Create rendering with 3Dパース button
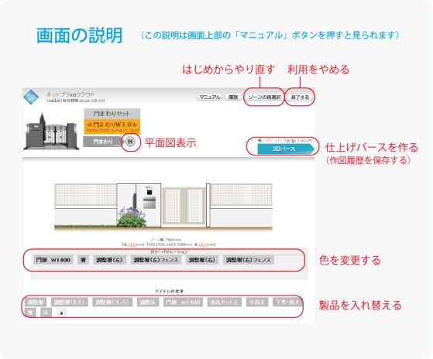This screenshot has height=359, width=433. click(x=285, y=149)
